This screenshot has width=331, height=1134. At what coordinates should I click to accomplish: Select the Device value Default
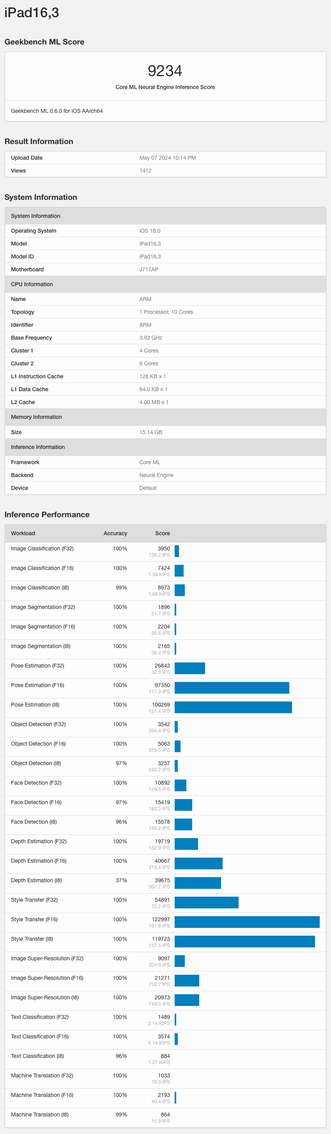coord(148,488)
